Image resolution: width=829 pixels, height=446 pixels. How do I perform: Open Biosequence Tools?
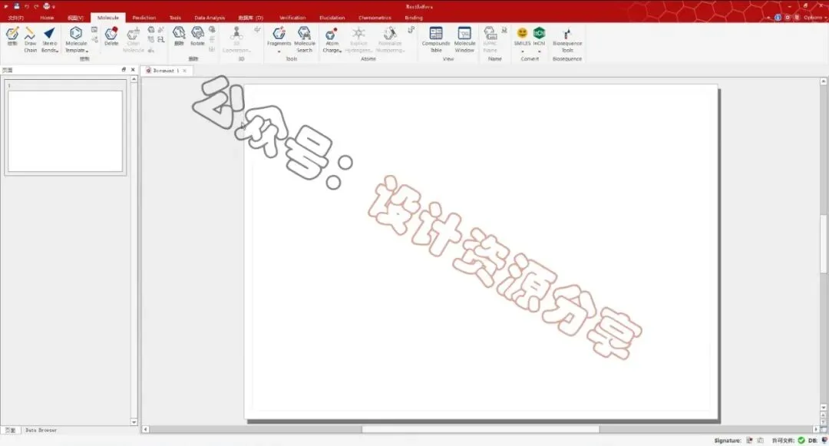click(x=566, y=40)
